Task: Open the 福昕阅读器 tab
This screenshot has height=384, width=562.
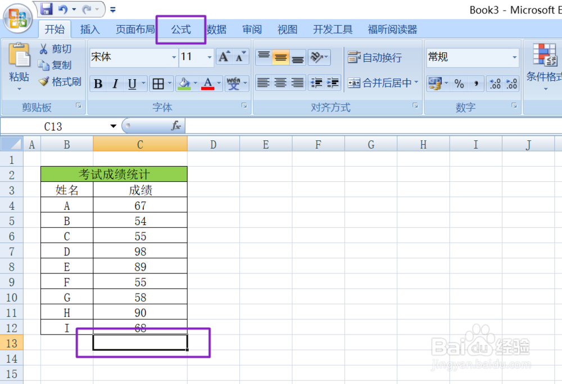Action: (392, 29)
